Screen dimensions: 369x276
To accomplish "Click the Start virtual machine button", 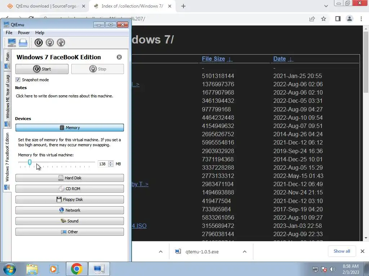I will pyautogui.click(x=42, y=69).
